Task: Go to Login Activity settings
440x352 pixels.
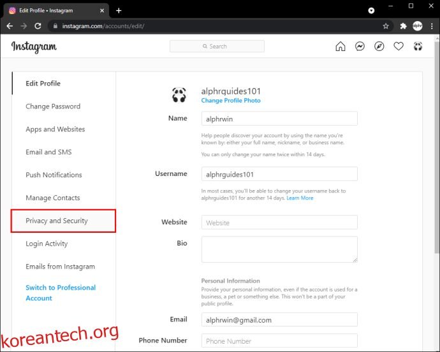Action: 47,244
